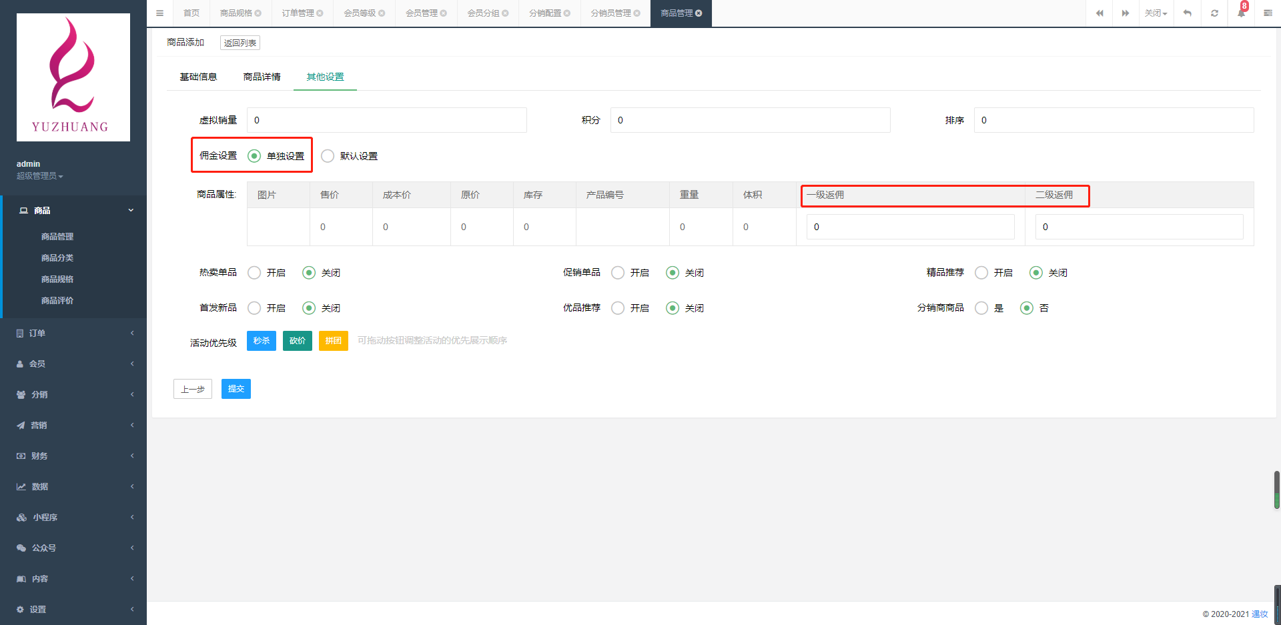Click the 营销 paper plane icon in the sidebar

pos(21,425)
